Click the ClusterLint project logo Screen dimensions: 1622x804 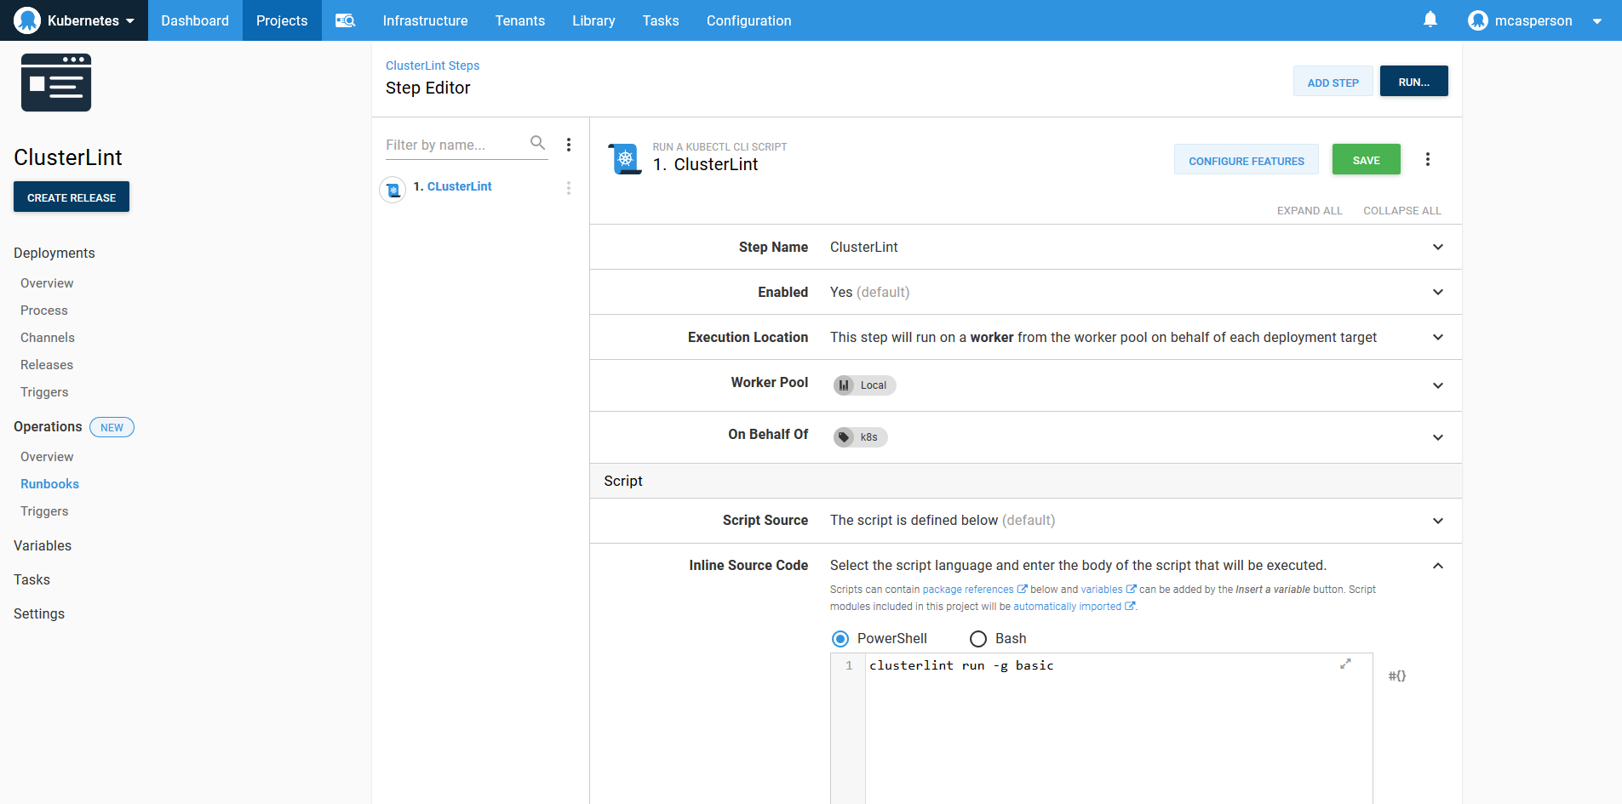click(x=56, y=82)
